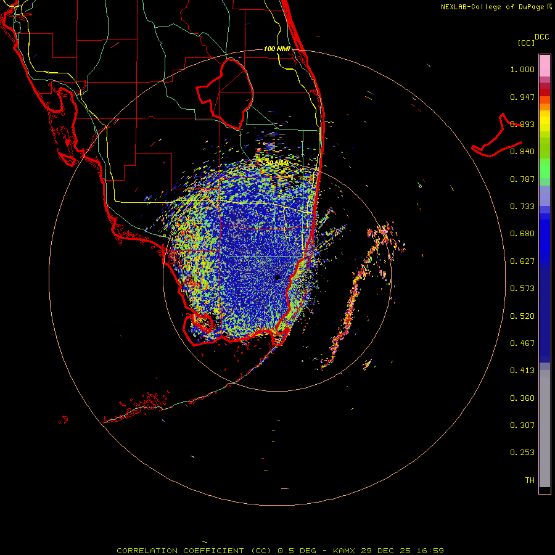Select the 0.840 color scale value
The width and height of the screenshot is (555, 555).
522,152
